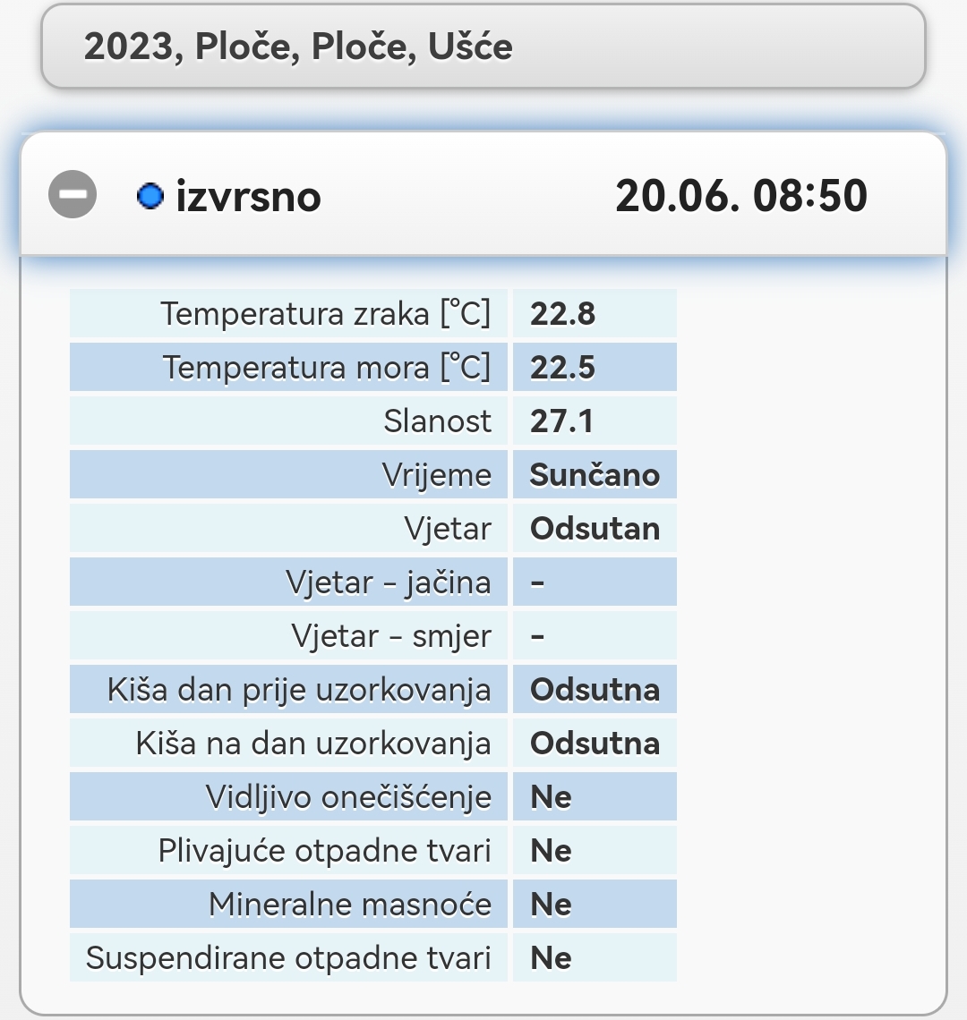967x1020 pixels.
Task: Click the Vjetar value Odsutan
Action: coord(595,528)
